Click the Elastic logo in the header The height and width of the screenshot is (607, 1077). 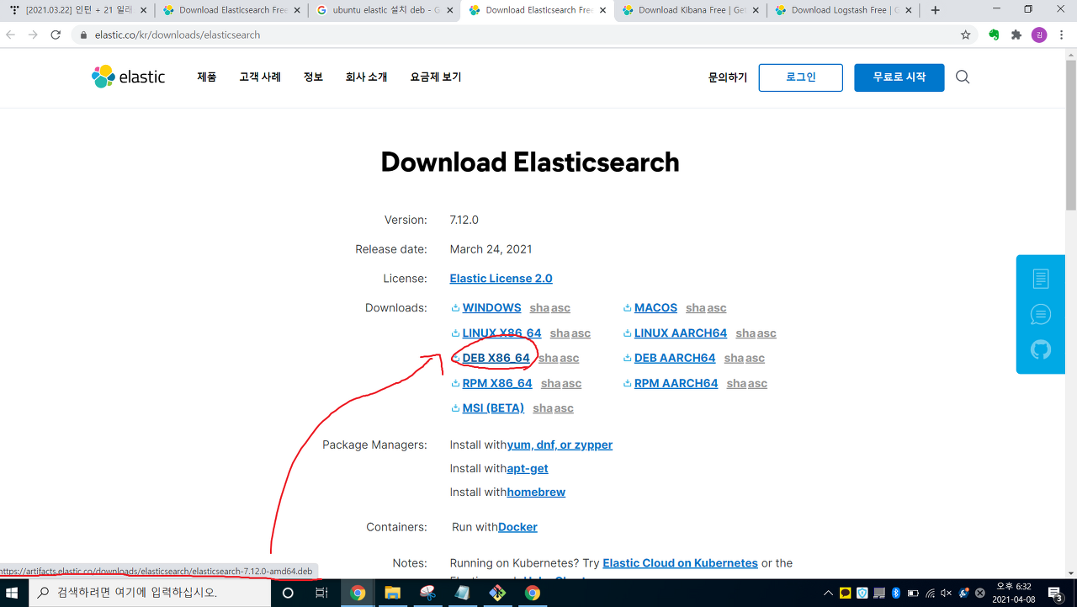click(129, 77)
